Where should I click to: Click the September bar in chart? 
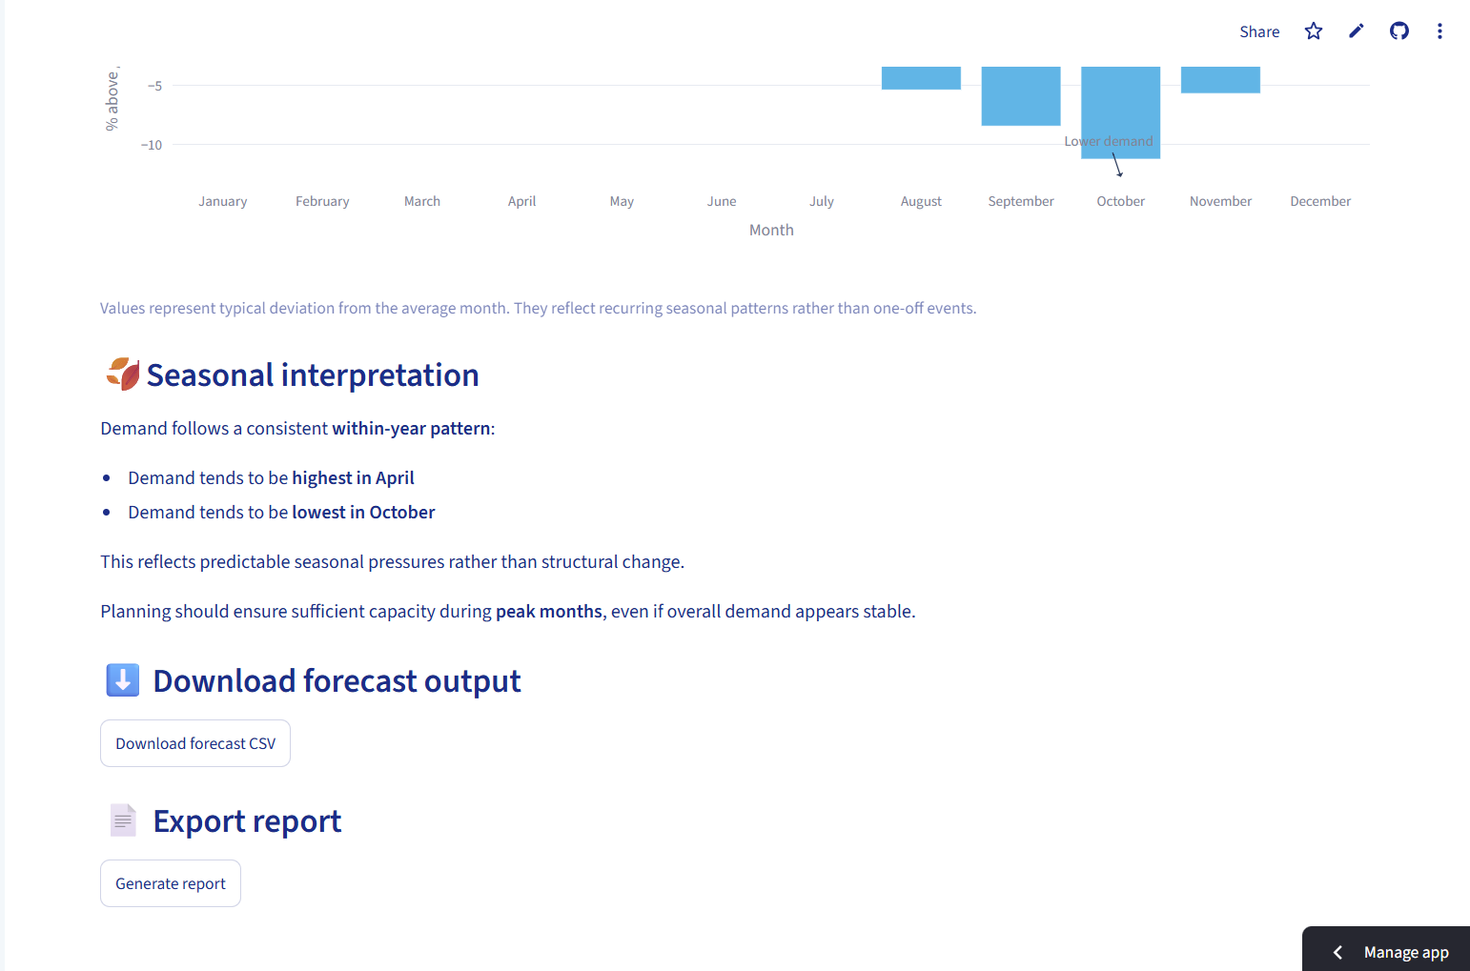click(x=1021, y=96)
